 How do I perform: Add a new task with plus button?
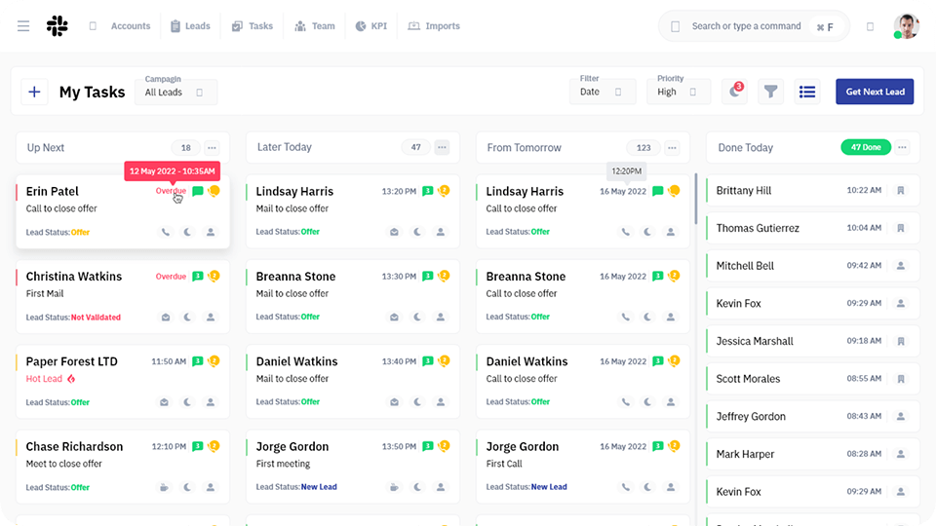[x=34, y=92]
